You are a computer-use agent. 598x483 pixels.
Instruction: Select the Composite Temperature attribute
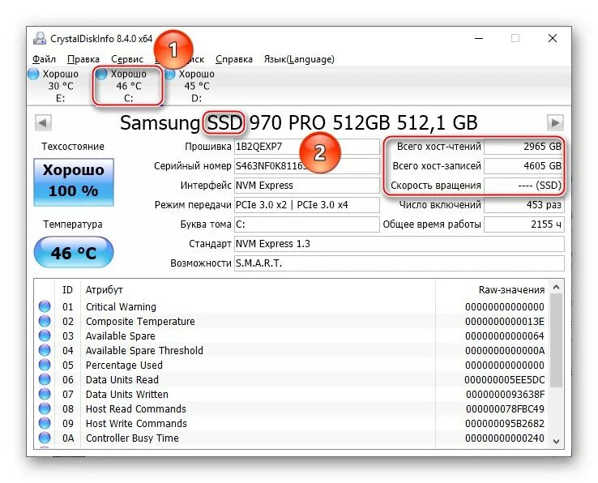pos(140,321)
